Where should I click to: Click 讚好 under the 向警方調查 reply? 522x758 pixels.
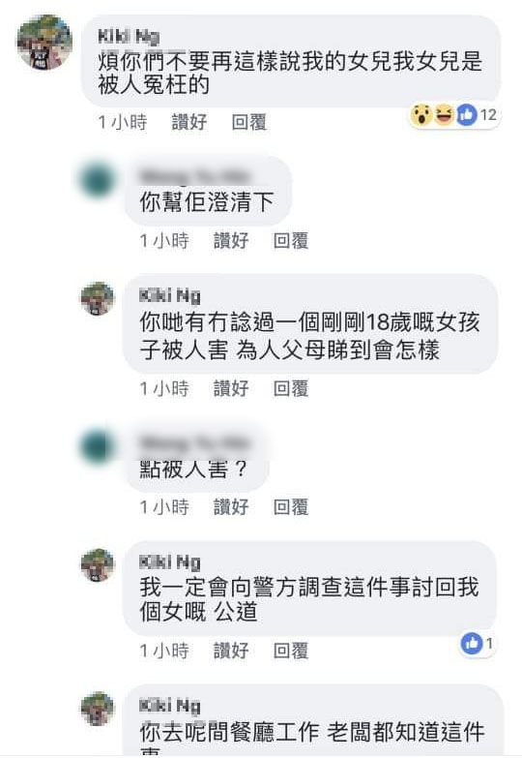pyautogui.click(x=231, y=651)
